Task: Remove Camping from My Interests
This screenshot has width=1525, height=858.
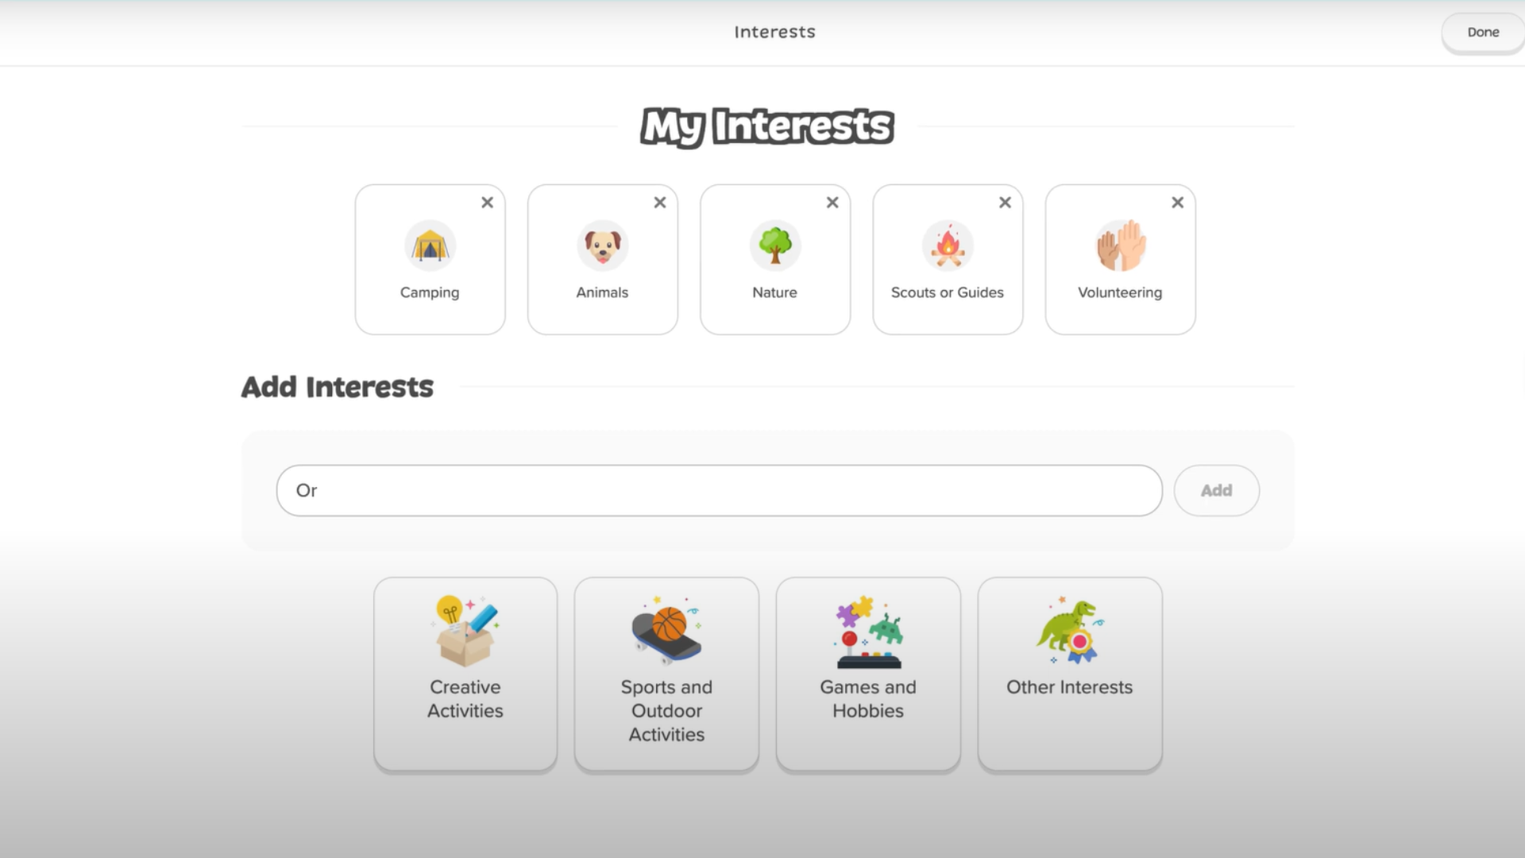Action: [x=487, y=203]
